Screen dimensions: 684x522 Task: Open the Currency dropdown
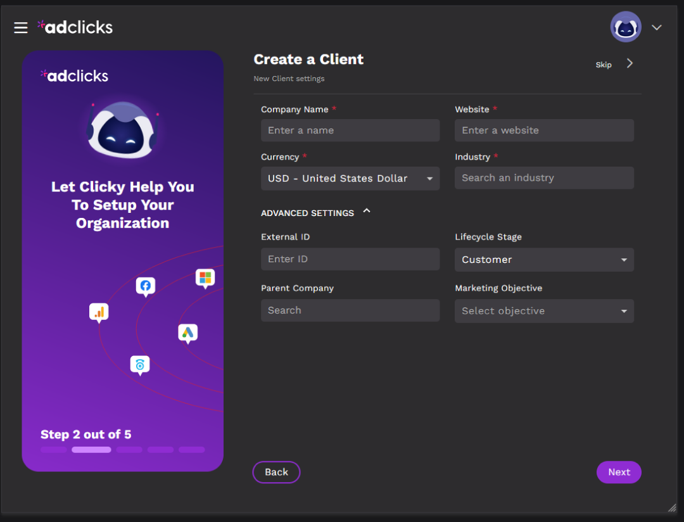(350, 179)
